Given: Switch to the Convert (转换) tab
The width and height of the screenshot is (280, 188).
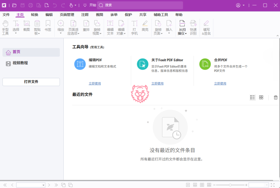Looking at the screenshot, I should 35,15.
